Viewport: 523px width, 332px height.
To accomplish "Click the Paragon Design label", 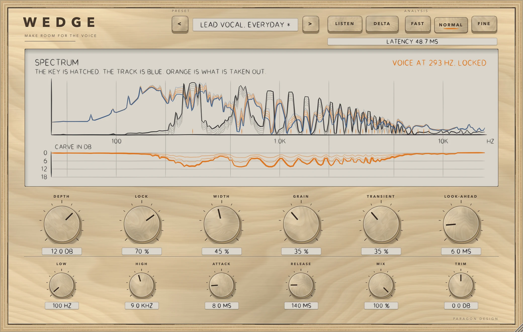I will pyautogui.click(x=475, y=319).
